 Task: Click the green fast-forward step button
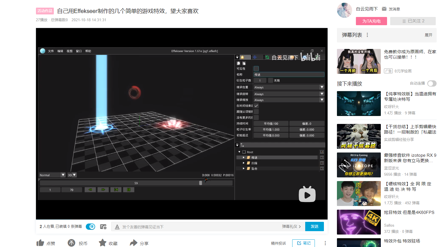103,190
